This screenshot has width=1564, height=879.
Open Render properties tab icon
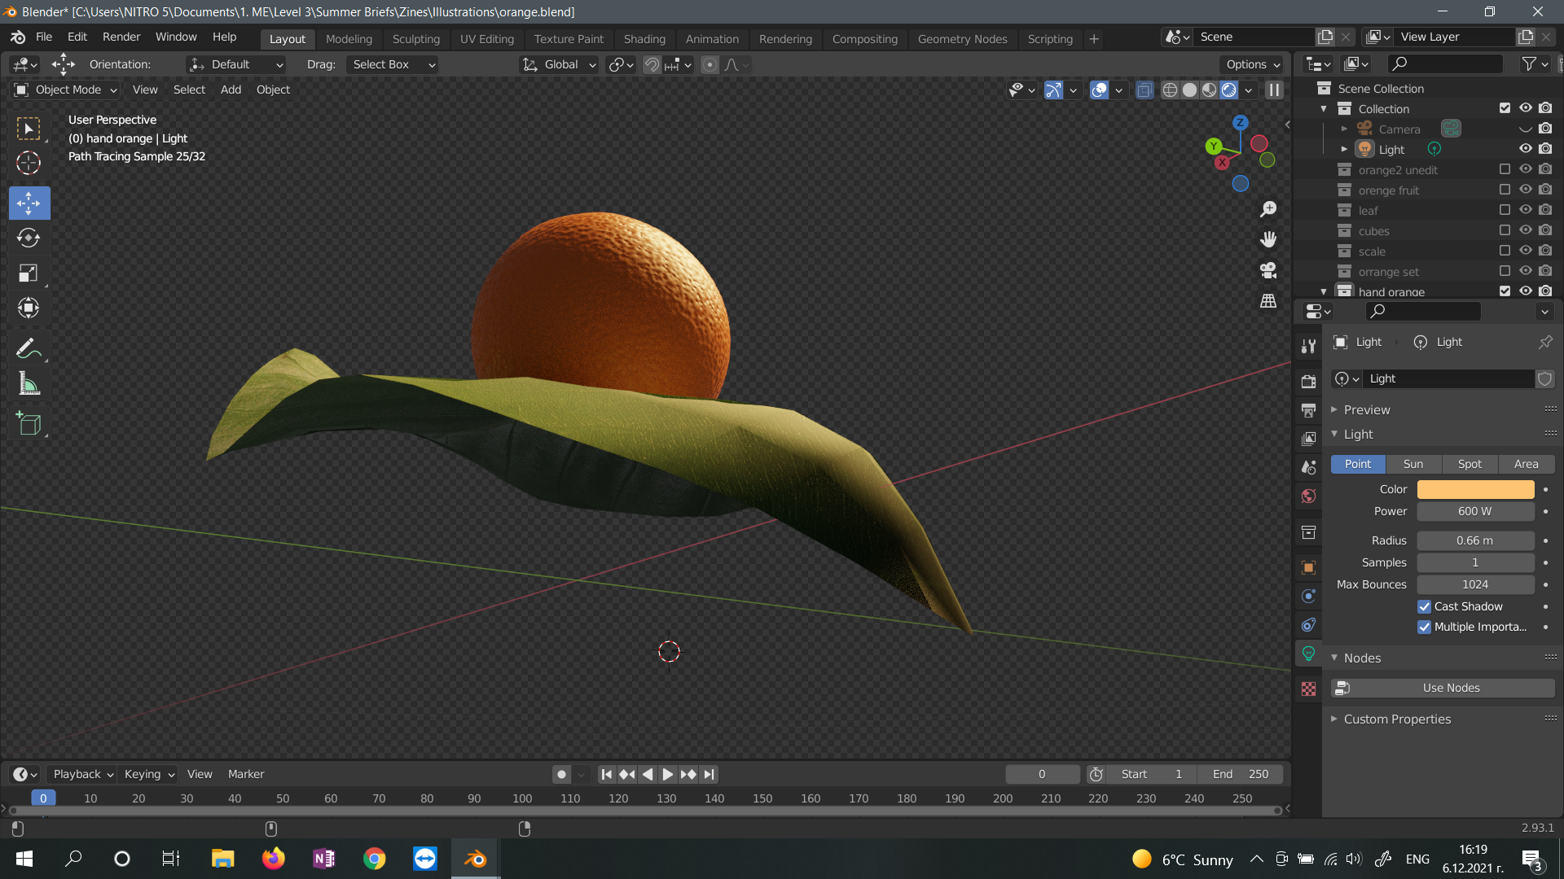(x=1308, y=382)
